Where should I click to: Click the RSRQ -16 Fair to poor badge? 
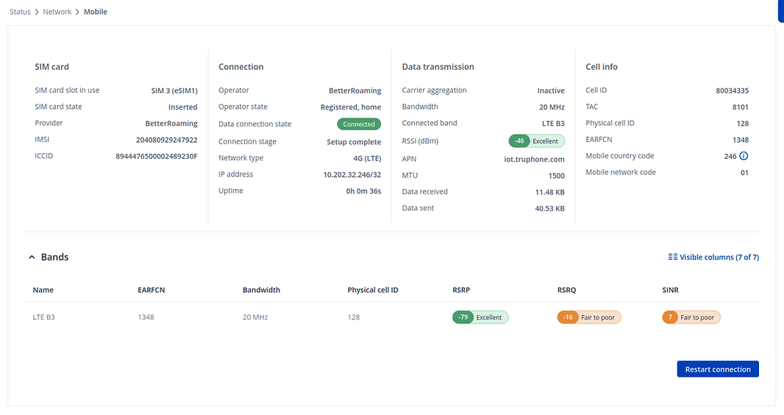tap(588, 317)
